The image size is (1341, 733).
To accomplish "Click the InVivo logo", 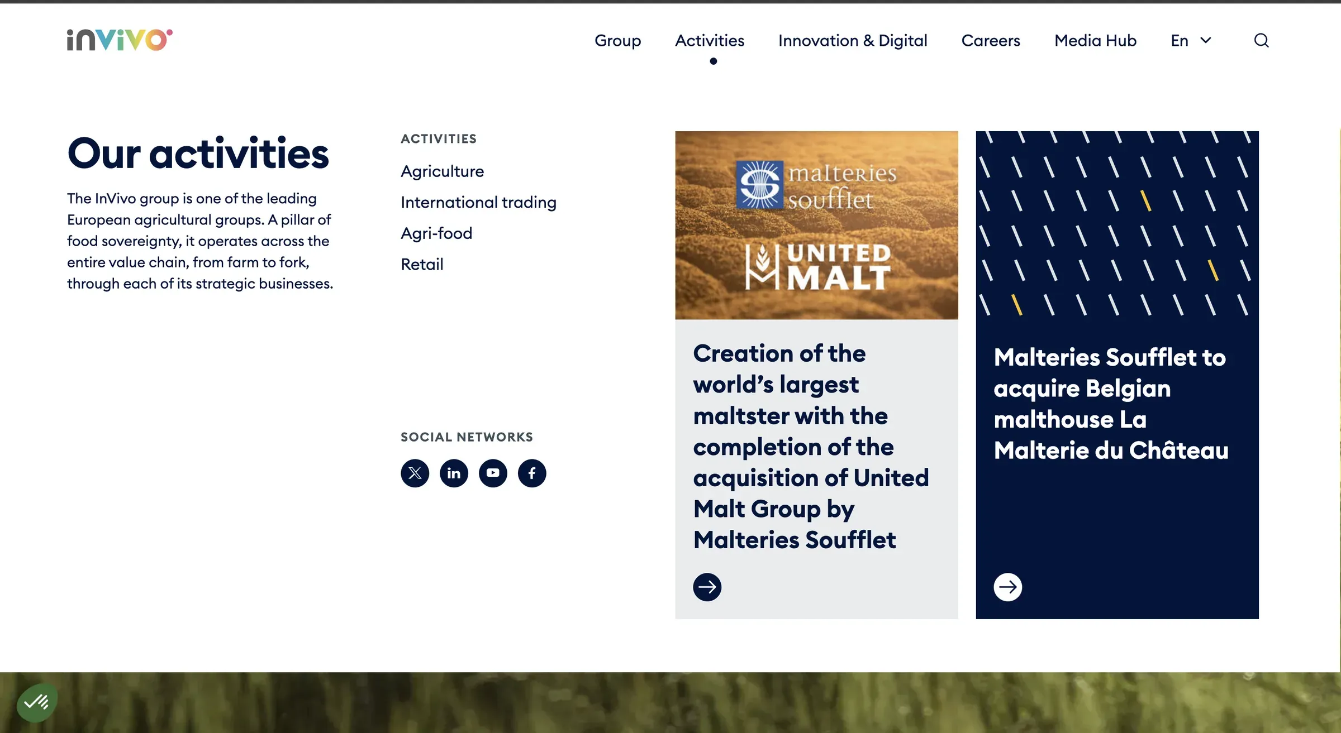I will [x=120, y=40].
